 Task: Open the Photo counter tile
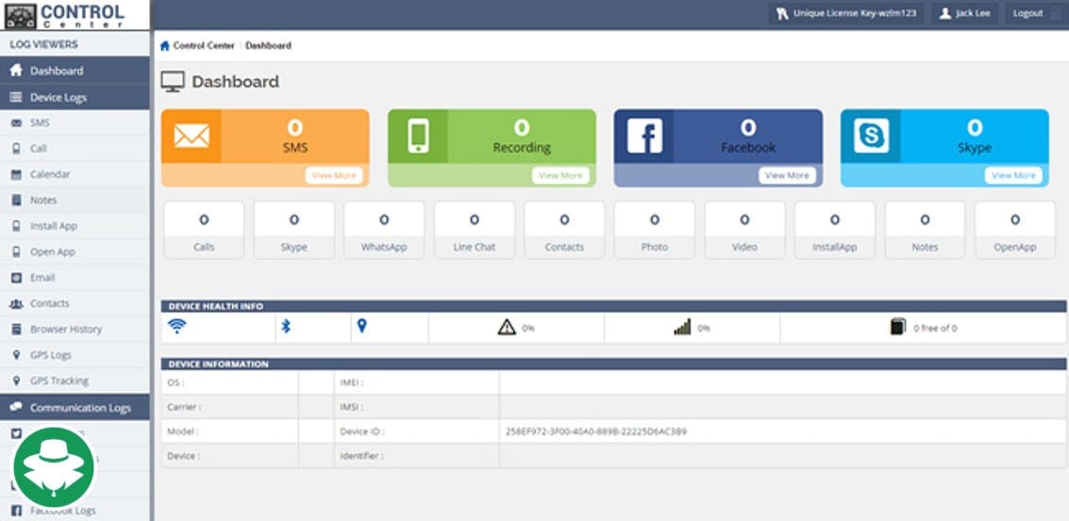(655, 230)
